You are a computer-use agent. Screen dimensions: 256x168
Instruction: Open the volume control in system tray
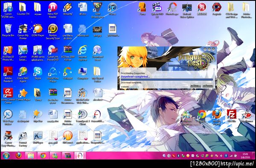coord(221,156)
